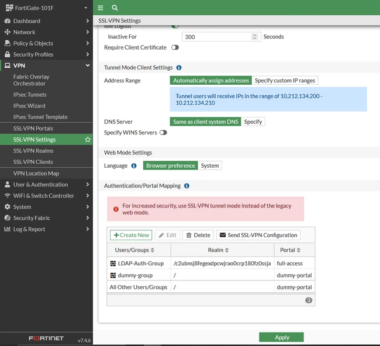This screenshot has width=380, height=346.
Task: Click the Inactive For seconds stepper arrows
Action: coord(254,37)
